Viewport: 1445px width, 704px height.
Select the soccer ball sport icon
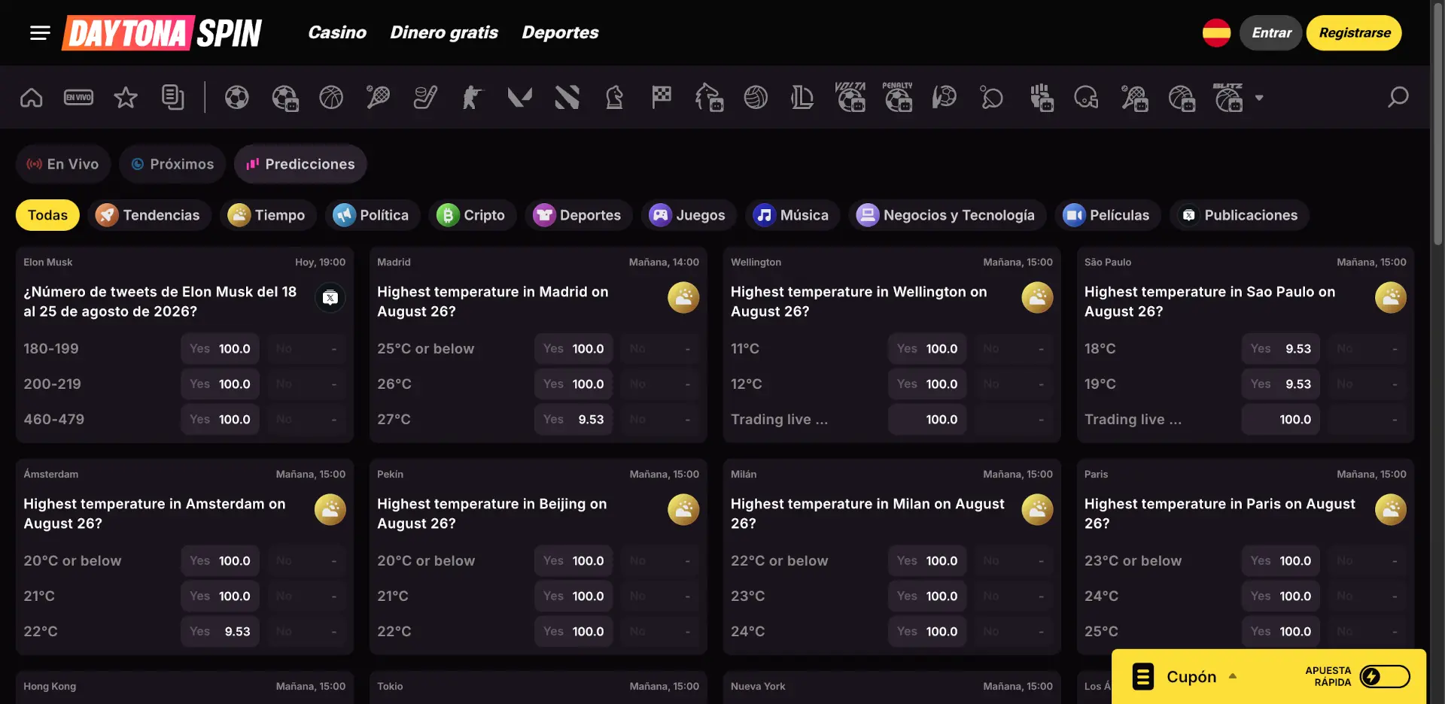236,97
